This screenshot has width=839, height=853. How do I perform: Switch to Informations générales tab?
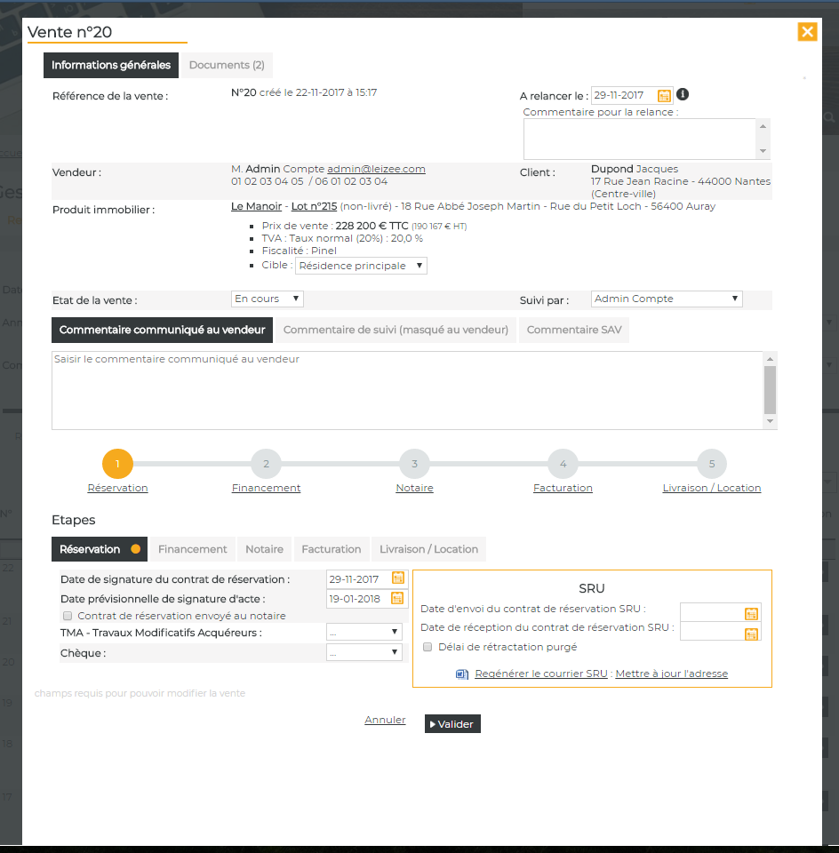111,65
